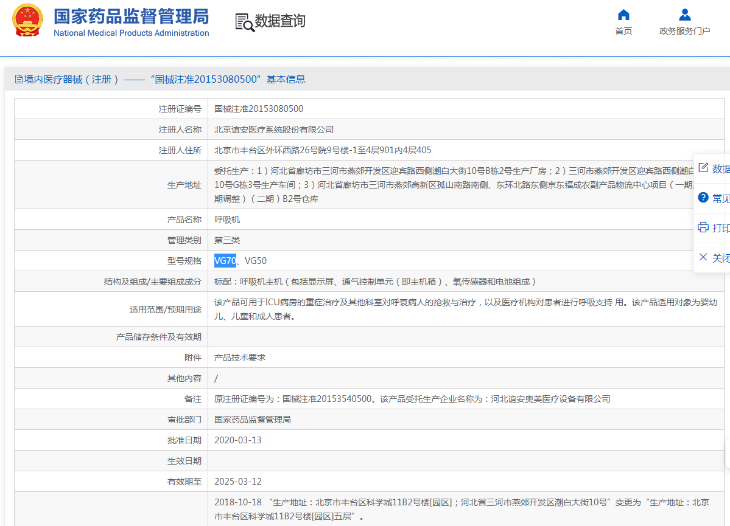Click the 管理类别 row label
This screenshot has width=730, height=526.
tap(184, 240)
